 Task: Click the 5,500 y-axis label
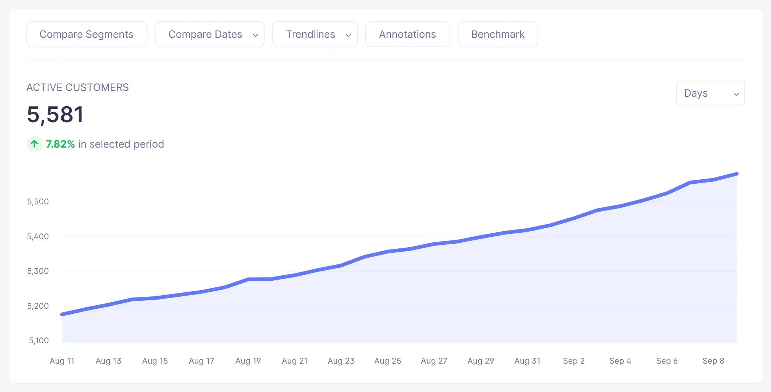pos(38,201)
